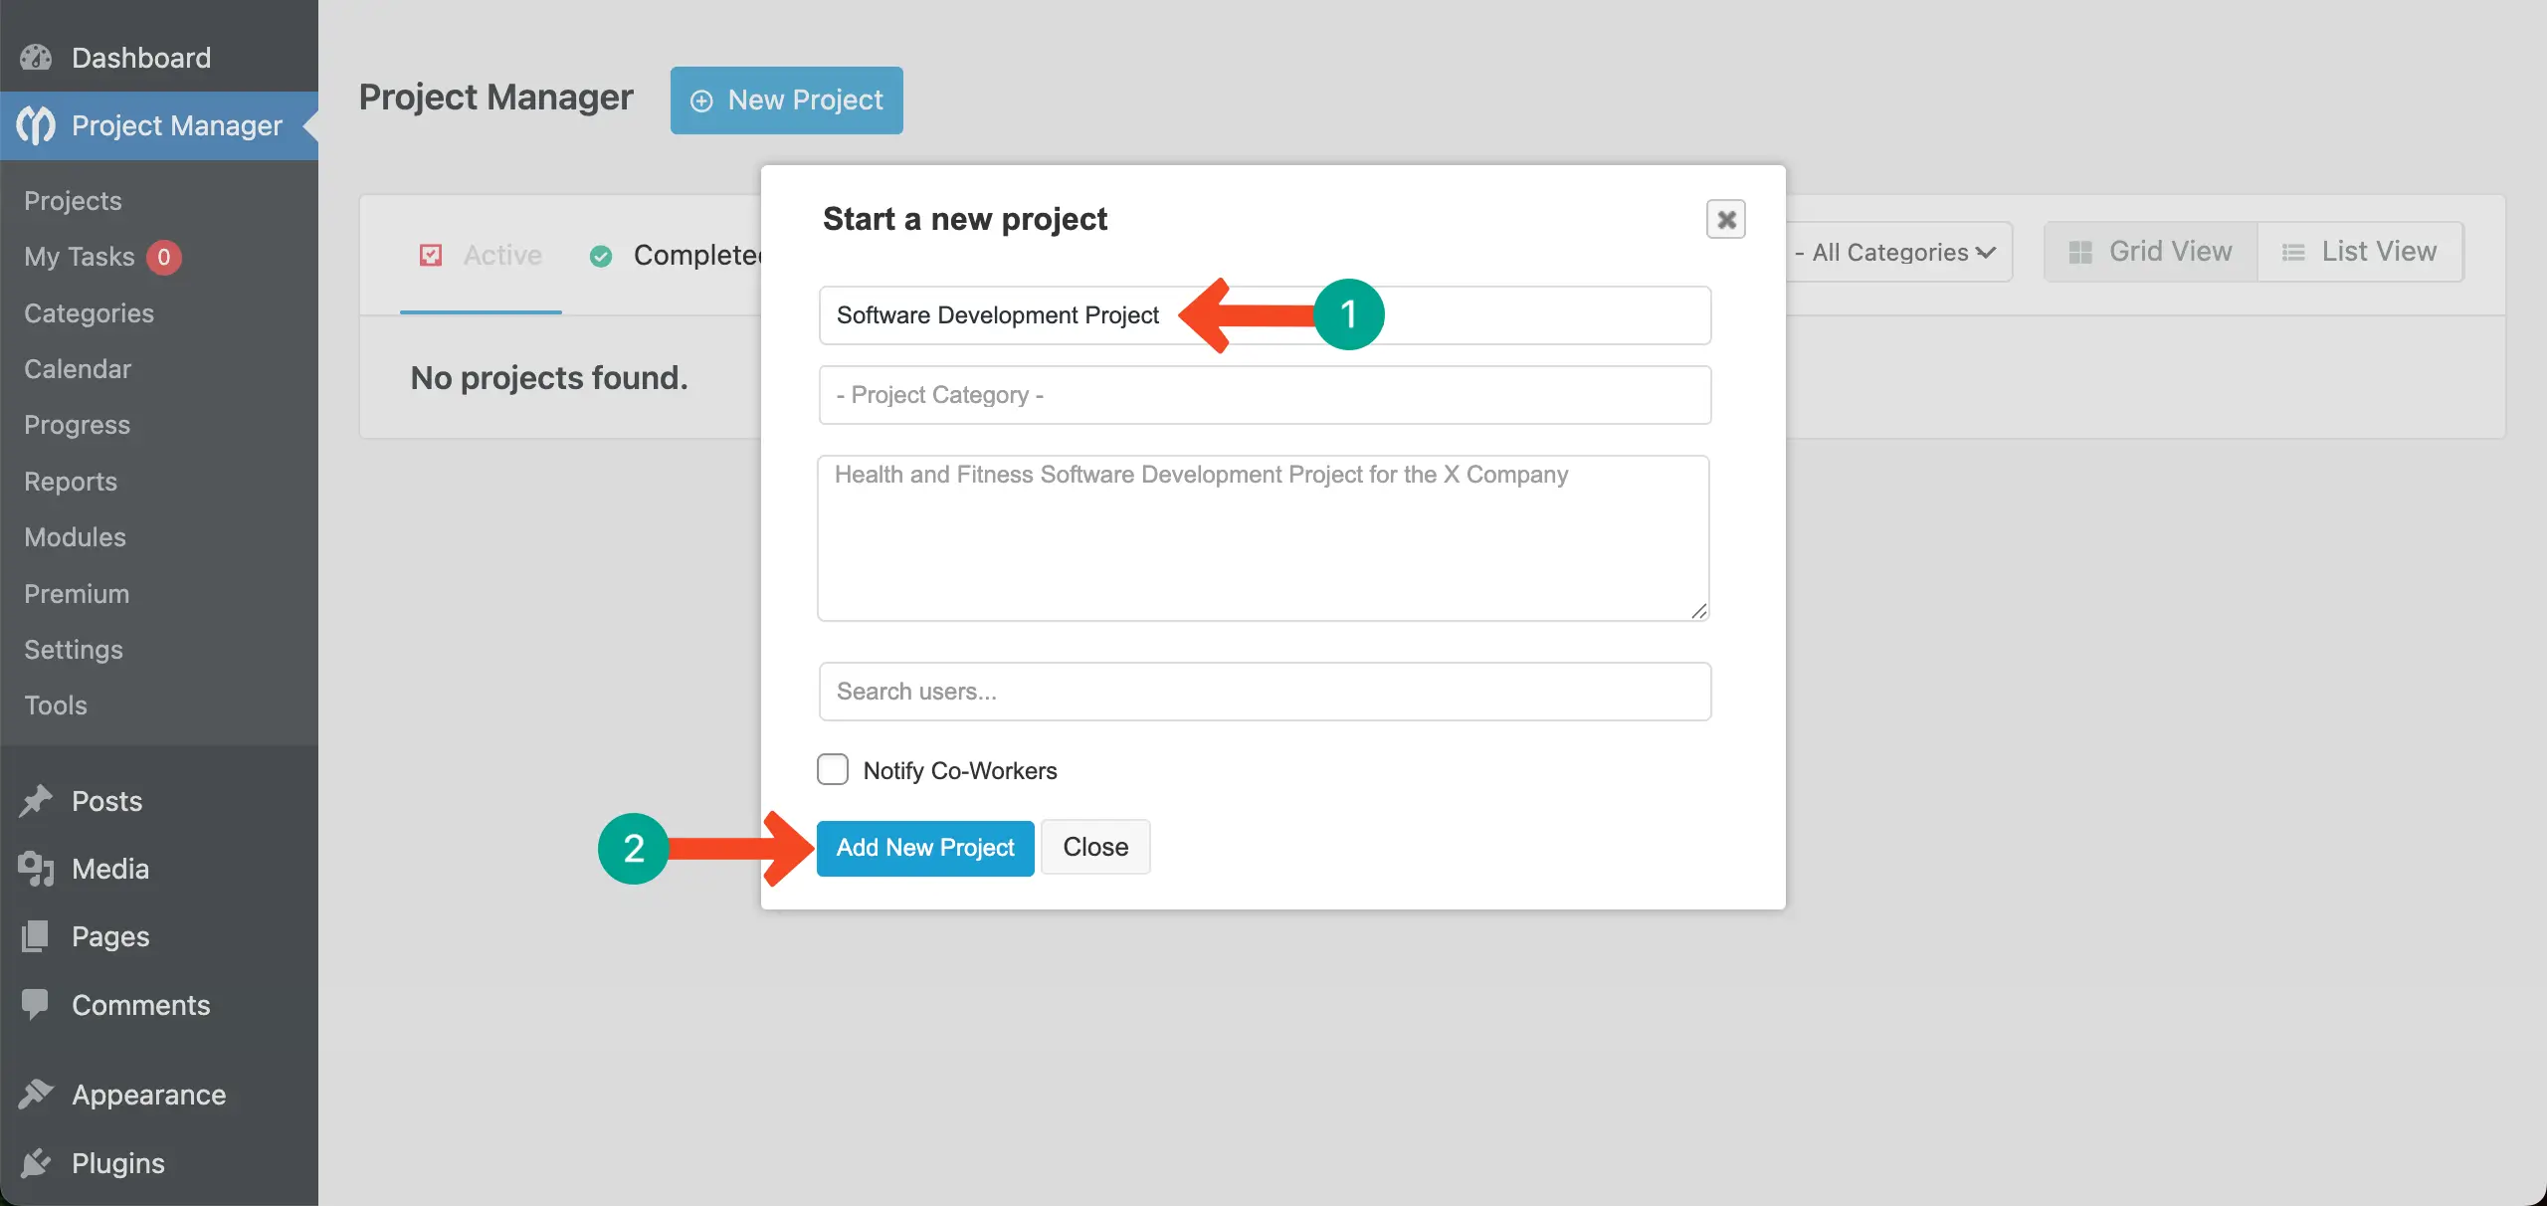Click the Dashboard icon
The width and height of the screenshot is (2547, 1206).
(35, 57)
